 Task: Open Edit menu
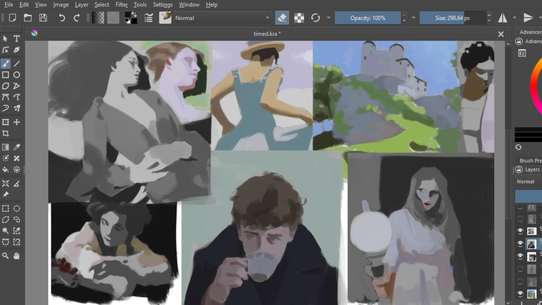pos(24,5)
